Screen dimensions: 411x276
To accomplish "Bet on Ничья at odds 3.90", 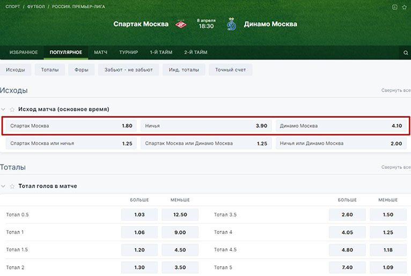I will pyautogui.click(x=206, y=126).
